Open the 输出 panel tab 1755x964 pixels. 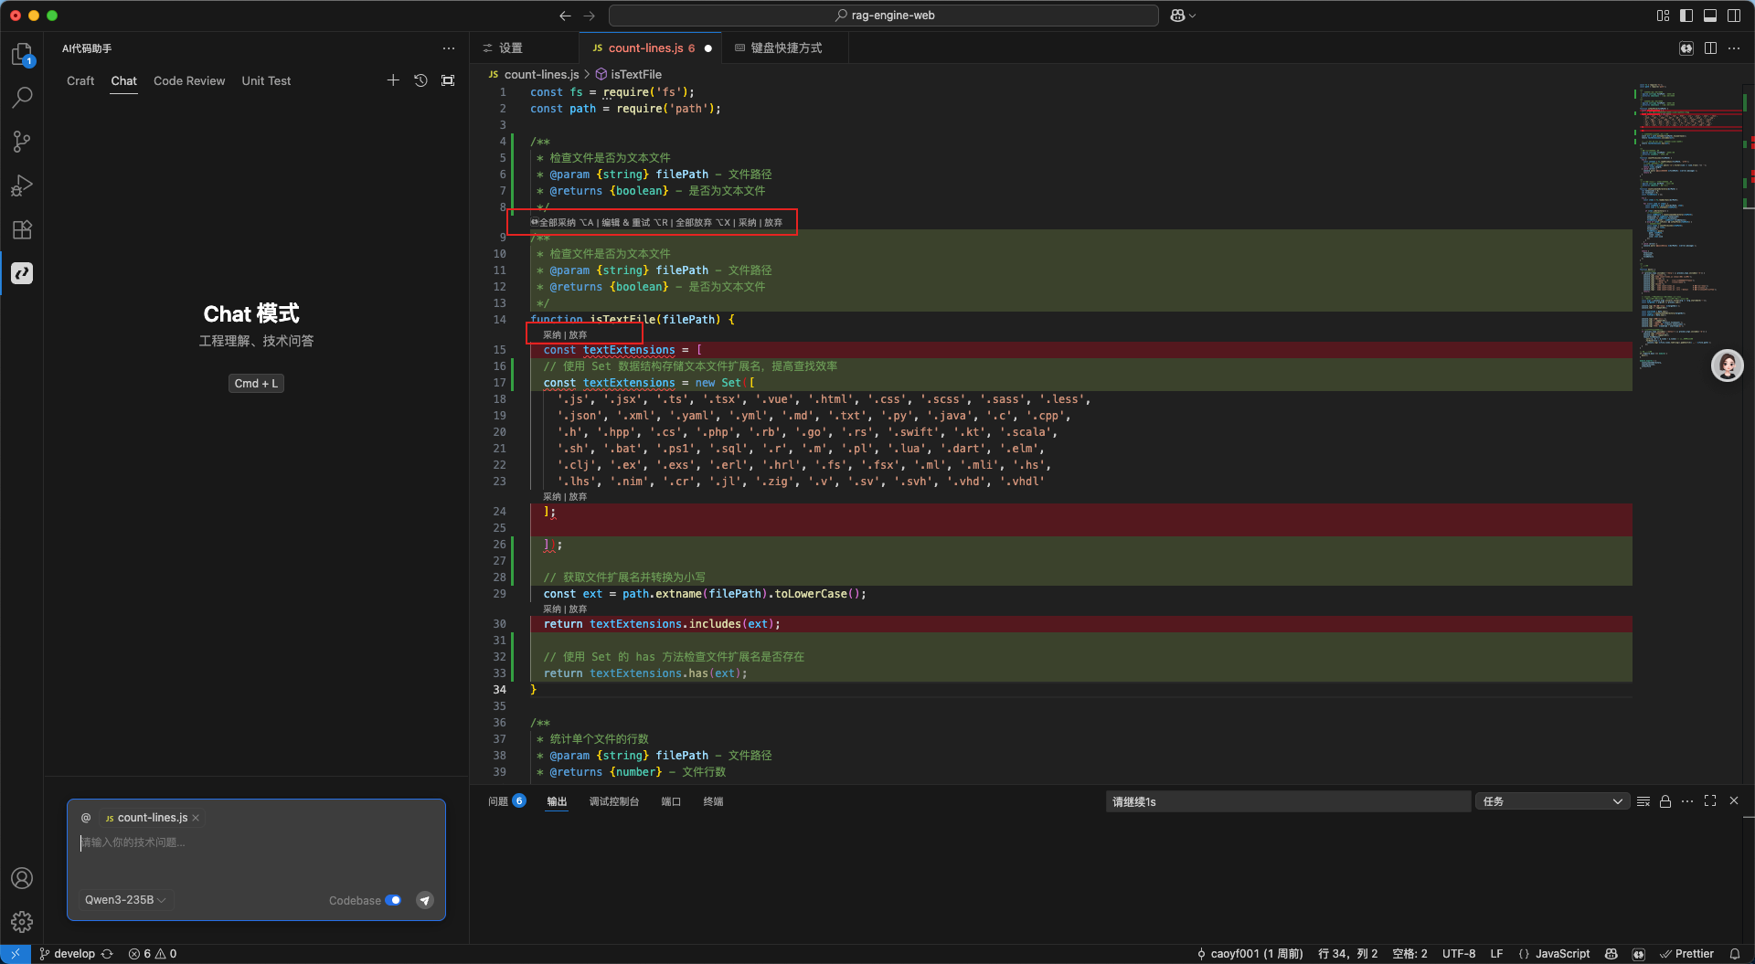pos(557,801)
